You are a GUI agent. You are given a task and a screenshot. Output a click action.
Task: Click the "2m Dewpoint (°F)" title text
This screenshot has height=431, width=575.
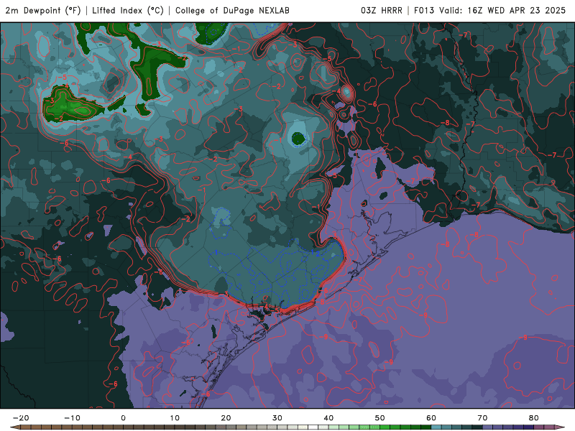[x=43, y=10]
